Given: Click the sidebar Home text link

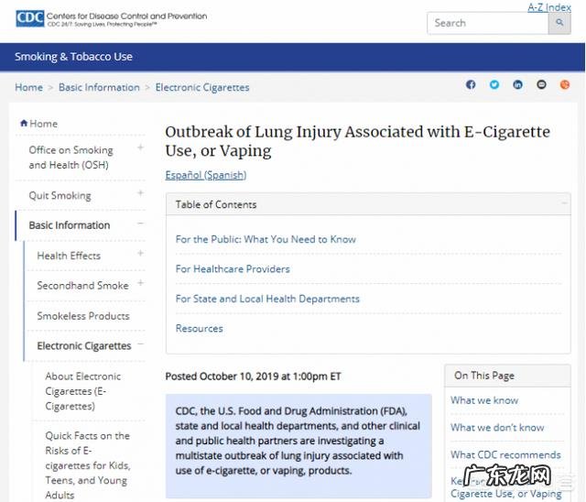Looking at the screenshot, I should pyautogui.click(x=43, y=124).
